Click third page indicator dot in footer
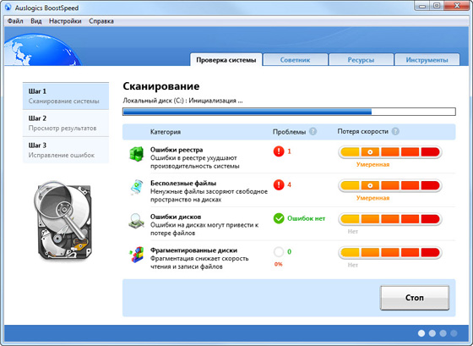 [443, 333]
